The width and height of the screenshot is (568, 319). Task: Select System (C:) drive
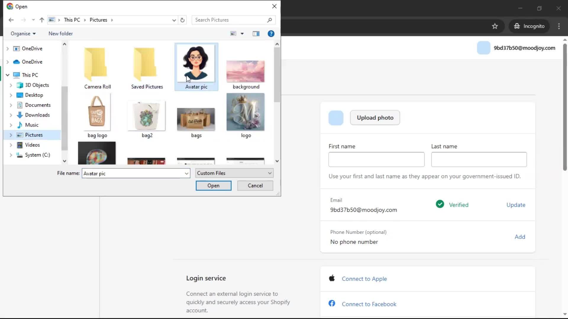point(33,155)
